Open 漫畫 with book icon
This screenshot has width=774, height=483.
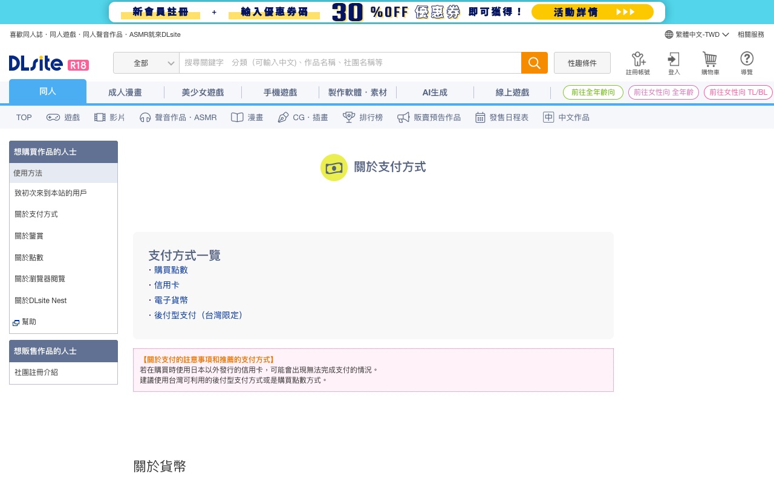tap(247, 117)
